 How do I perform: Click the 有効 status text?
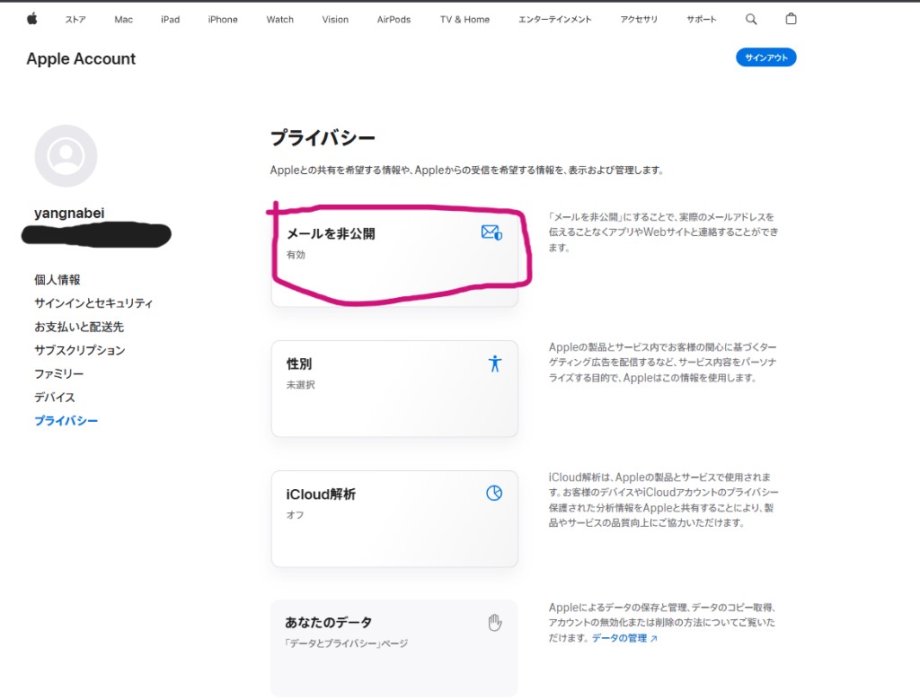pos(296,255)
